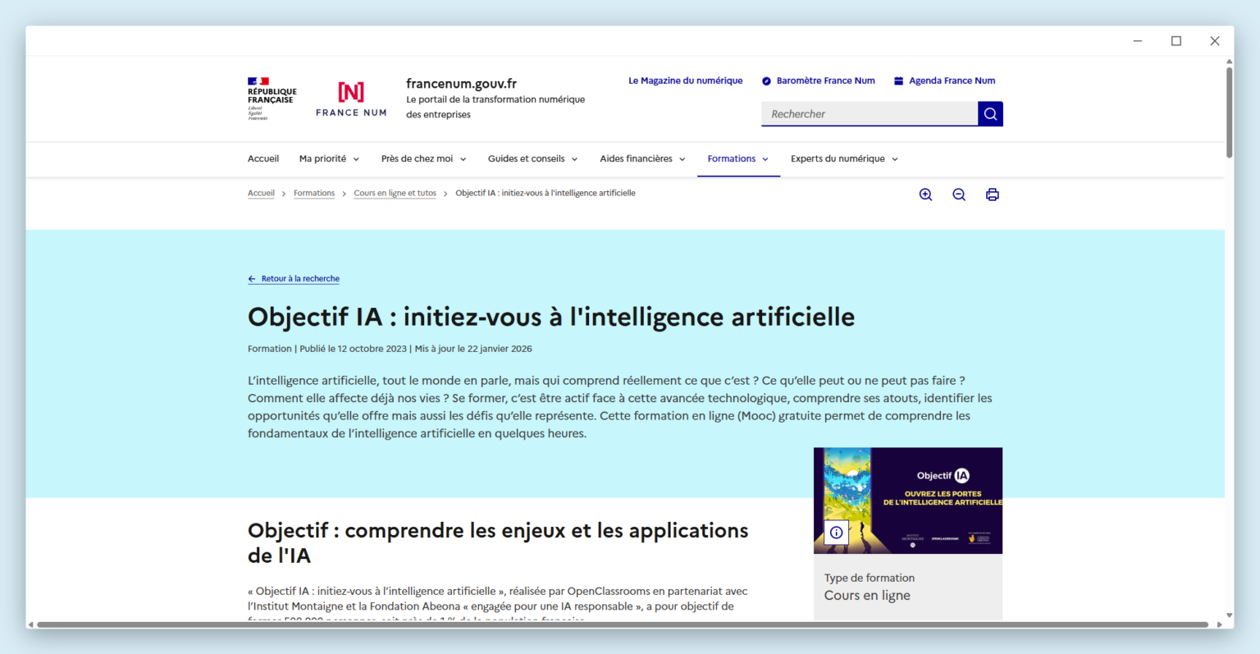Image resolution: width=1260 pixels, height=654 pixels.
Task: Expand the Aides financières menu
Action: coord(642,159)
